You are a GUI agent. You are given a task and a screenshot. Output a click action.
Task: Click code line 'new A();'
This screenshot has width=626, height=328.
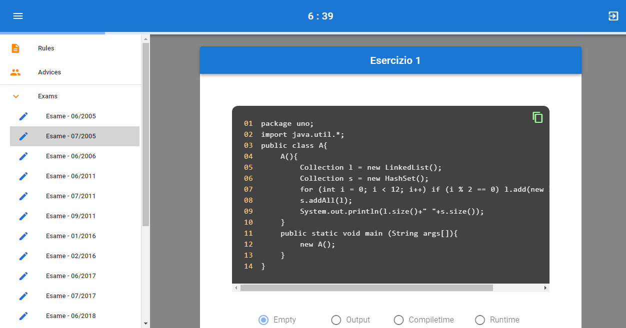[317, 244]
